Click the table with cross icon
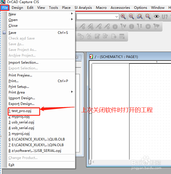The width and height of the screenshot is (171, 174). click(x=122, y=36)
